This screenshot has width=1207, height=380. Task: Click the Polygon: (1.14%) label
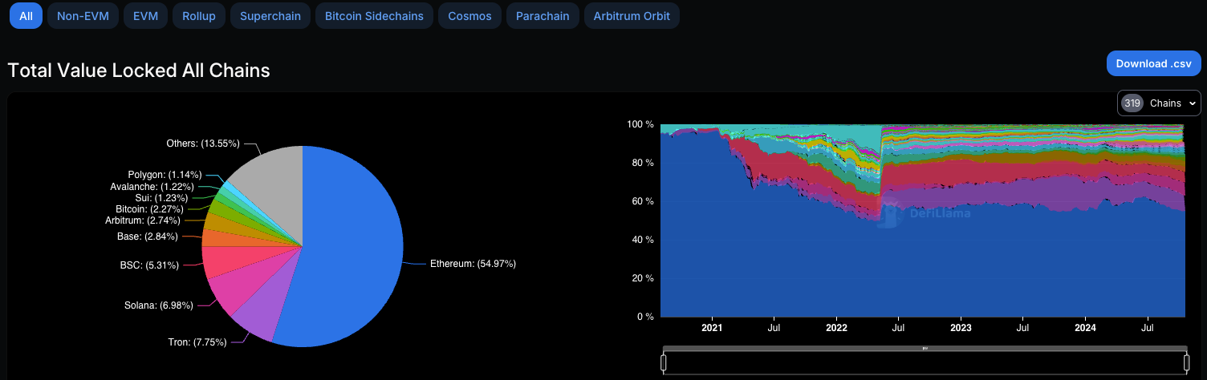[165, 175]
